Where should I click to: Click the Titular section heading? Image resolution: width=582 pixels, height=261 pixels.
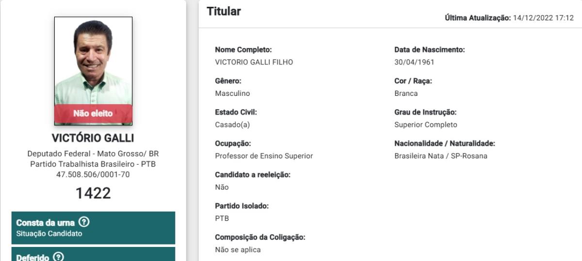tap(224, 12)
